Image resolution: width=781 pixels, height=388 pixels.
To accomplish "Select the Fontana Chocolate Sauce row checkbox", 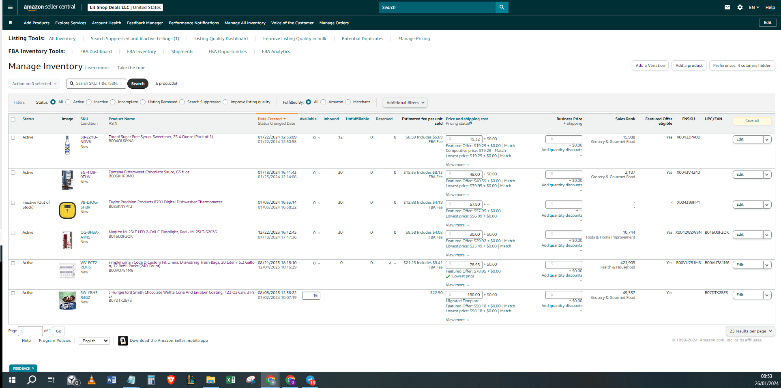I will click(13, 173).
